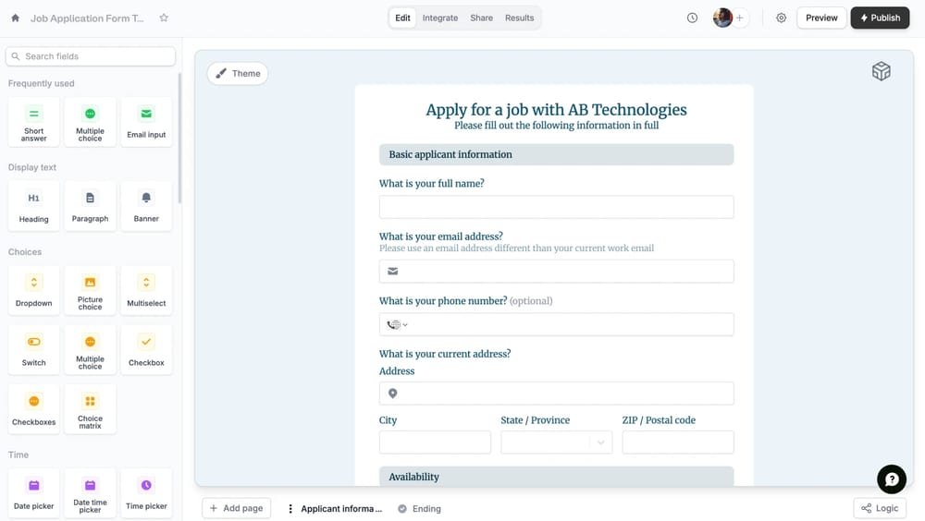The width and height of the screenshot is (925, 521).
Task: Click the 3D cube icon
Action: 881,72
